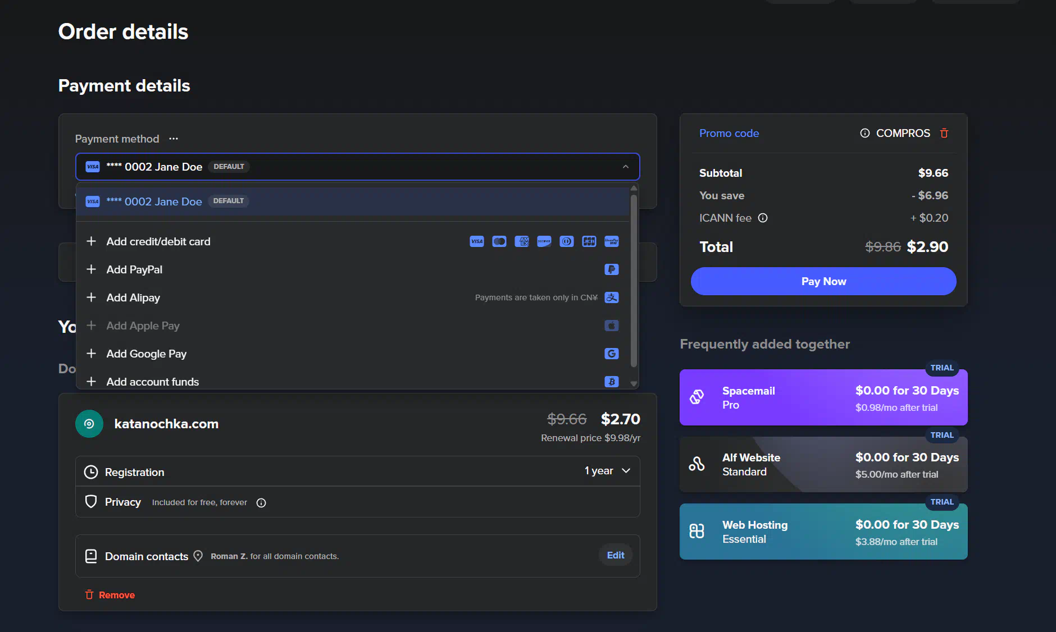Click the domain contacts location pin icon
This screenshot has width=1056, height=632.
coord(198,556)
